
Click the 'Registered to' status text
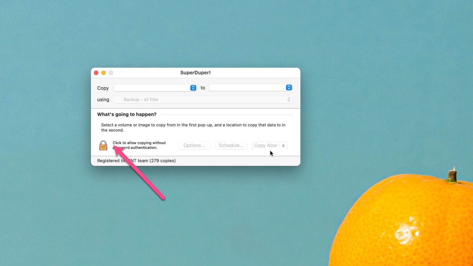(x=136, y=160)
